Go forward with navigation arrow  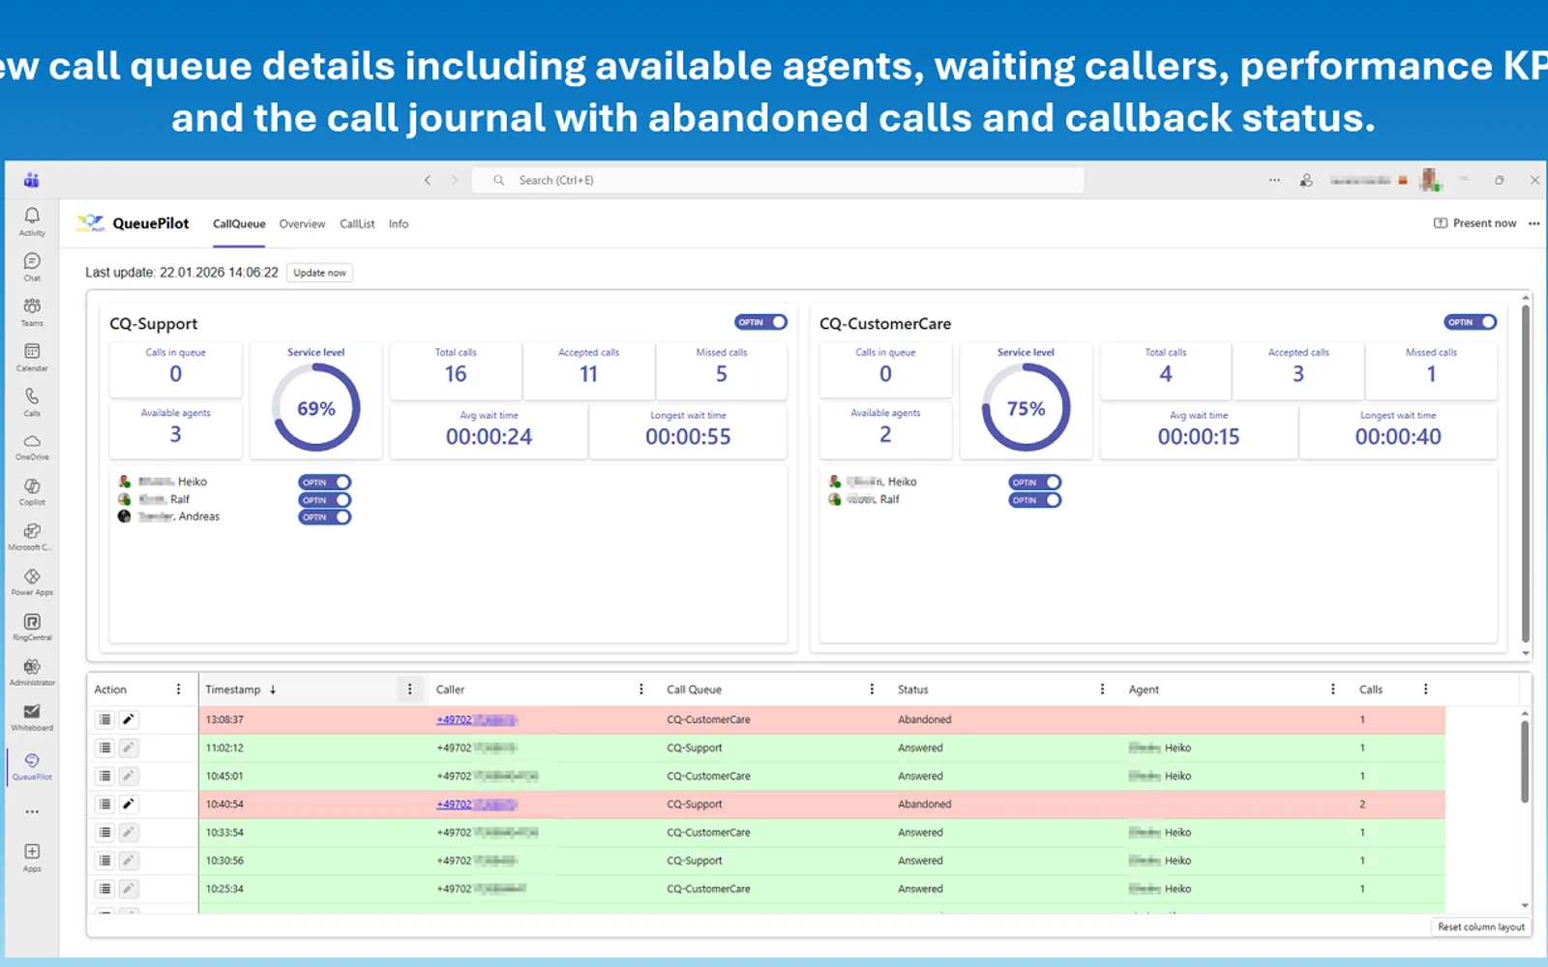click(454, 180)
